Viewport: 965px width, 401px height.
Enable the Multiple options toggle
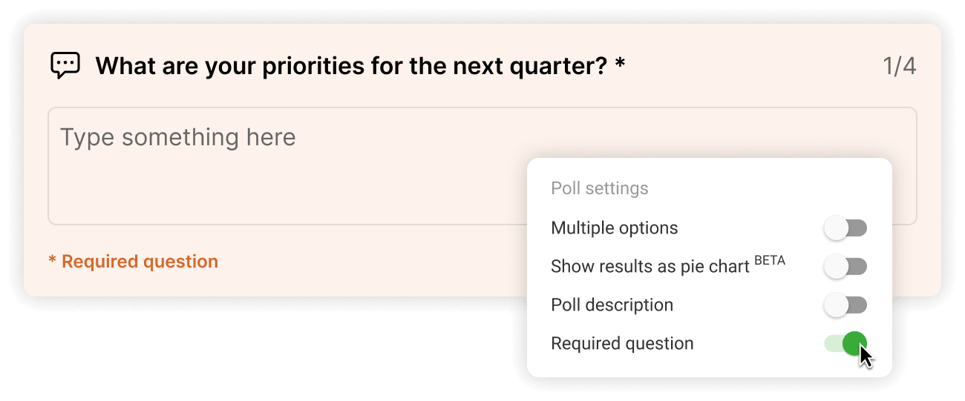coord(845,228)
